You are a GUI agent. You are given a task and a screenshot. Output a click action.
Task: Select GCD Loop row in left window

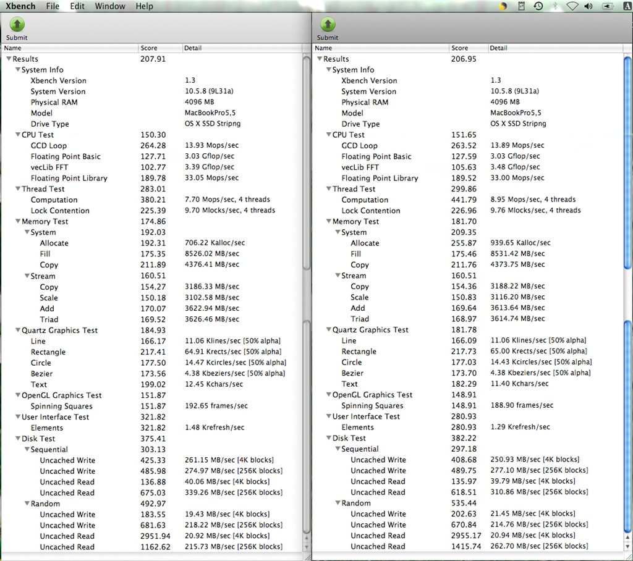click(152, 145)
